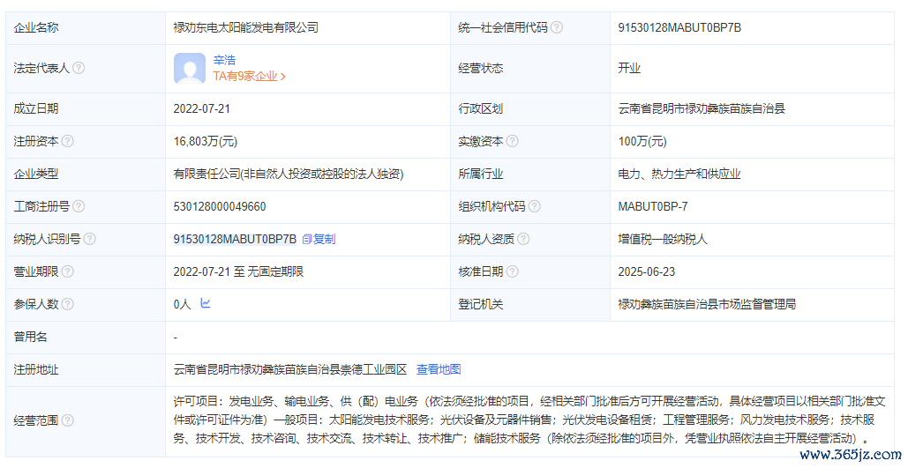
Task: Click help icon next to 注册资本
Action: tap(68, 140)
